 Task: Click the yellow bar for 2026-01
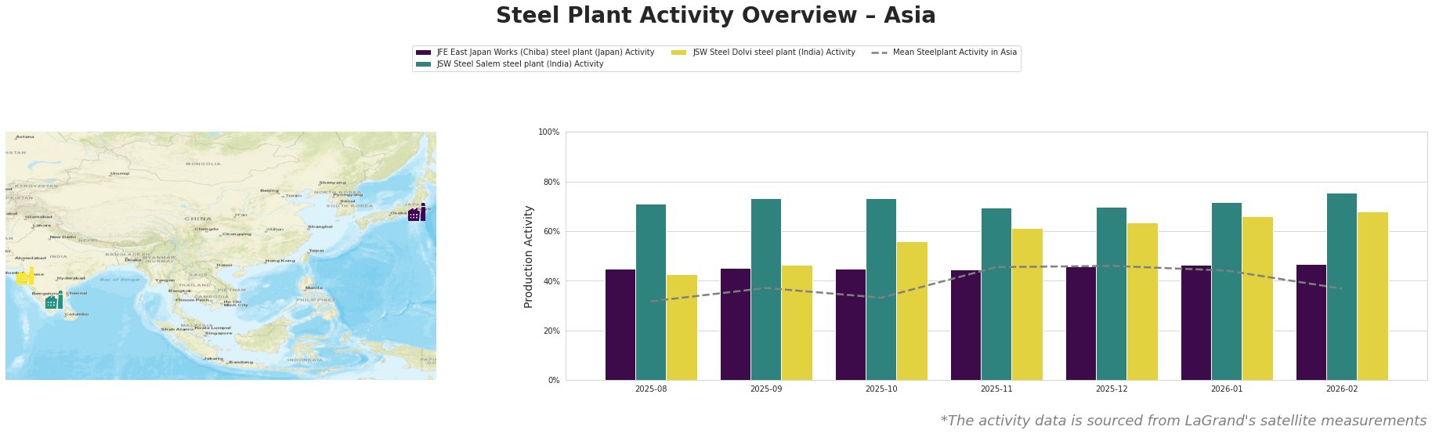tap(1257, 298)
